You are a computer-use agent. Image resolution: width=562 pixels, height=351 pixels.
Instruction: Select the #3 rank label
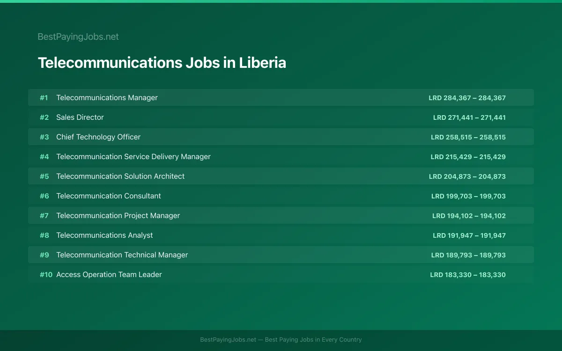tap(44, 137)
